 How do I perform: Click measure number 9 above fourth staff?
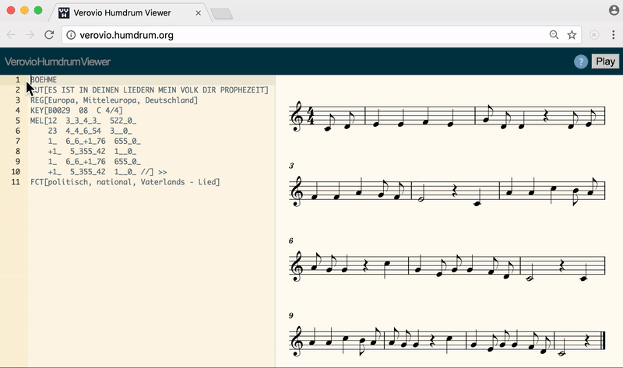pyautogui.click(x=290, y=316)
